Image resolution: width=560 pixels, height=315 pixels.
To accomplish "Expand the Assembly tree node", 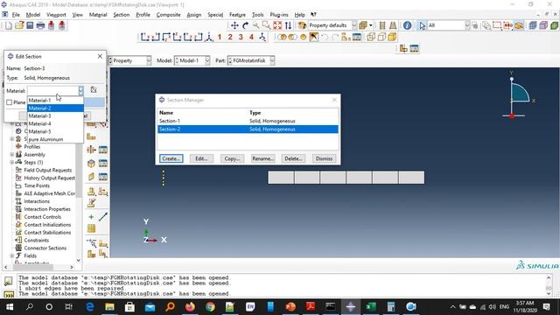I will 11,155.
